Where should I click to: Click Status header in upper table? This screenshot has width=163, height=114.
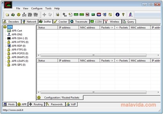pos(47,28)
